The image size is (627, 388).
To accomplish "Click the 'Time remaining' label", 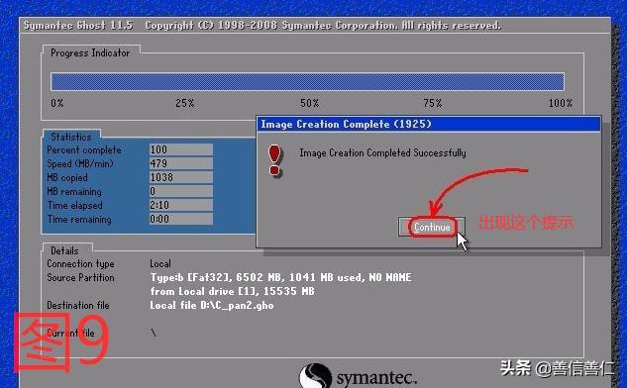I will point(79,220).
